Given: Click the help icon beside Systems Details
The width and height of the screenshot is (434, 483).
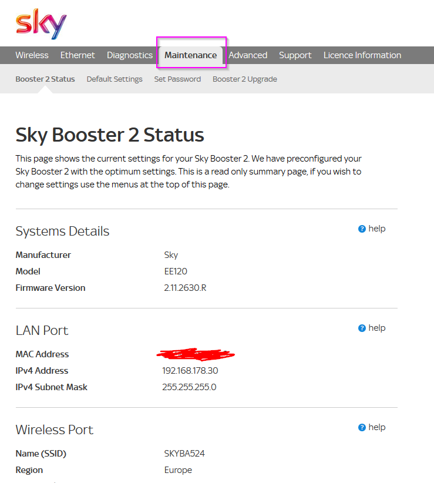Looking at the screenshot, I should point(362,229).
